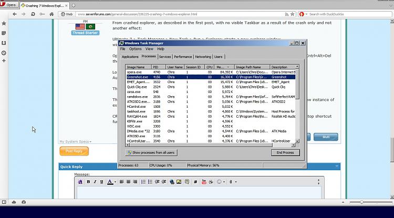Click Show processes from all users
The height and width of the screenshot is (218, 394).
click(x=151, y=152)
